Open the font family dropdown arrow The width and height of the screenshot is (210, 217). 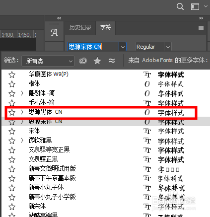click(123, 47)
